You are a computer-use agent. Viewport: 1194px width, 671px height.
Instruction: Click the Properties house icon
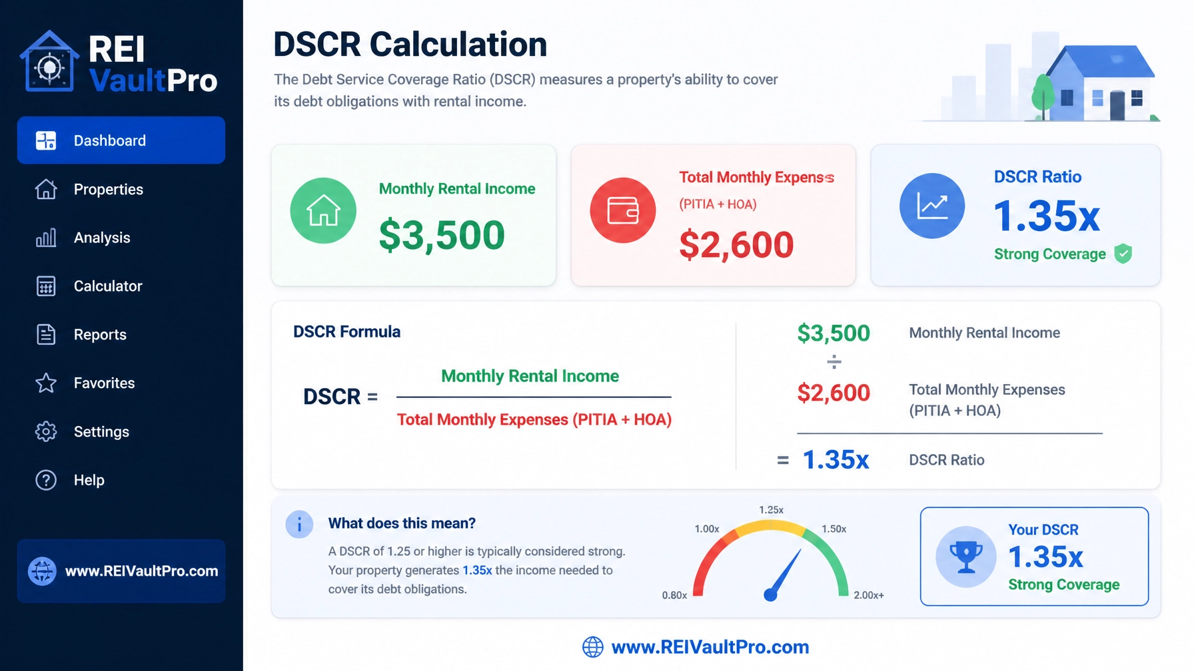[x=46, y=189]
